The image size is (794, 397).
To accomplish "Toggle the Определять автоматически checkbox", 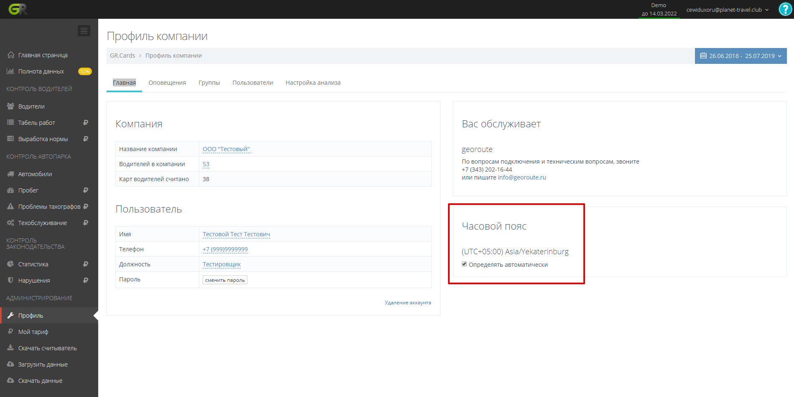I will [x=464, y=264].
